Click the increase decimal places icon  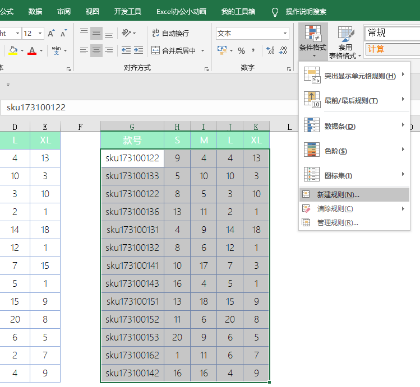click(271, 51)
